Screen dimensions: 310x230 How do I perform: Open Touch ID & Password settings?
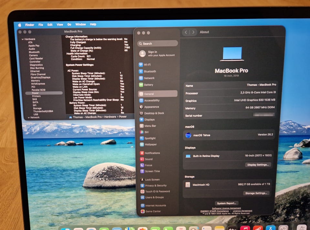pos(155,192)
